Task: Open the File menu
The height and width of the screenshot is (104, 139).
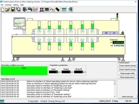Action: (2, 5)
